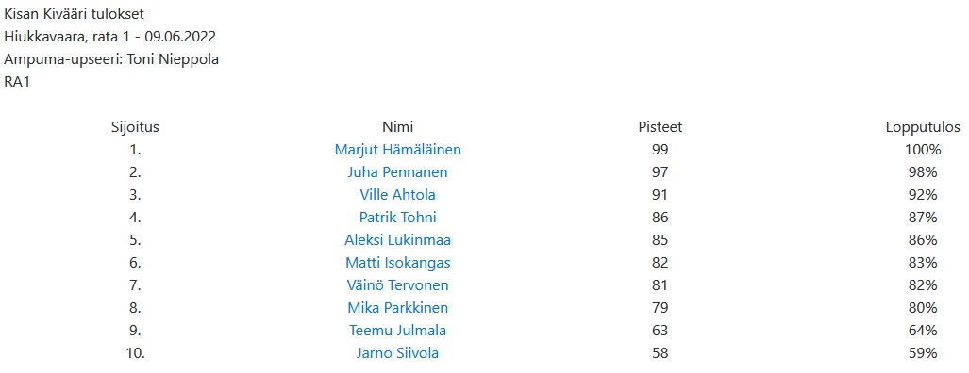Viewport: 969px width, 373px height.
Task: Open Juha Pennanen's result link
Action: [x=398, y=172]
